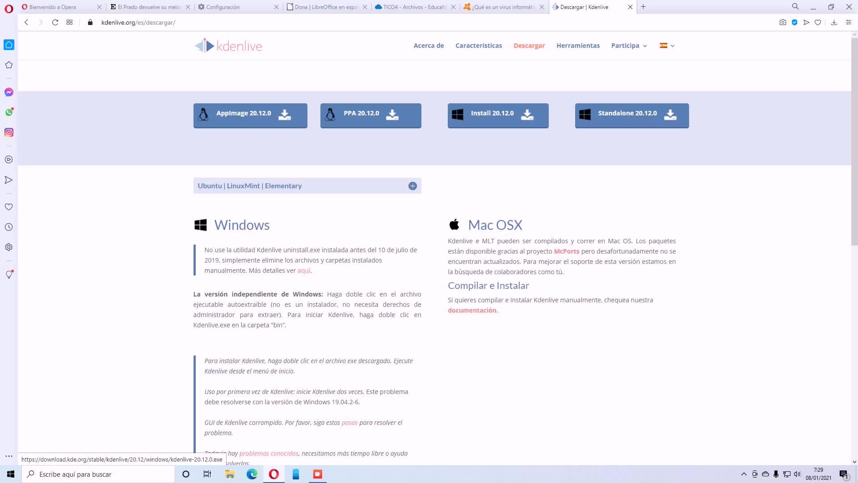This screenshot has width=858, height=483.
Task: Open Easy Setup menu icon
Action: (x=849, y=22)
